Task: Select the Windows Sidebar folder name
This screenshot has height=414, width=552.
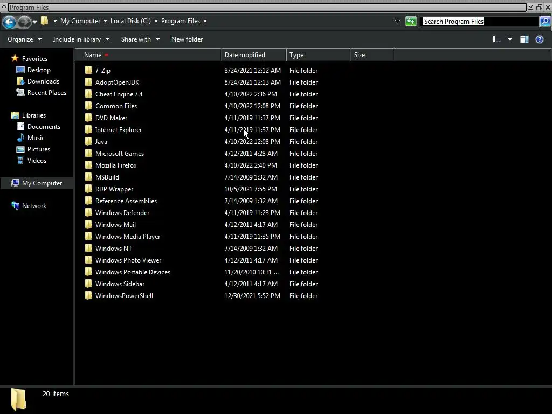Action: 120,284
